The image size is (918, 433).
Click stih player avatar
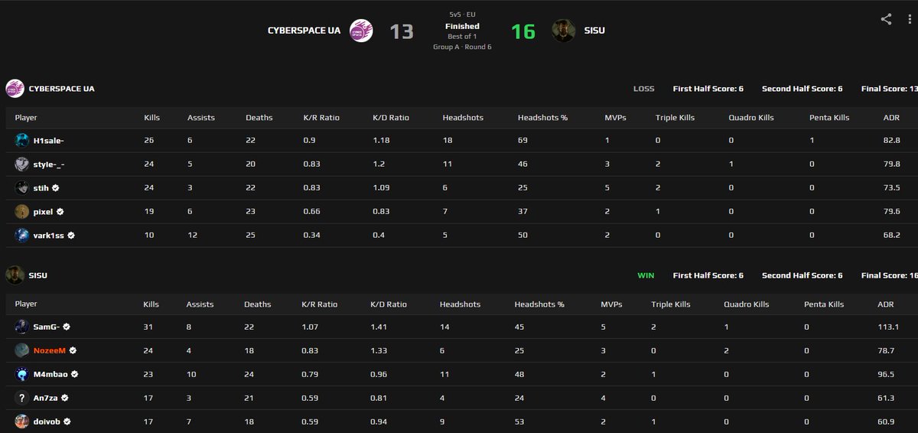(22, 187)
